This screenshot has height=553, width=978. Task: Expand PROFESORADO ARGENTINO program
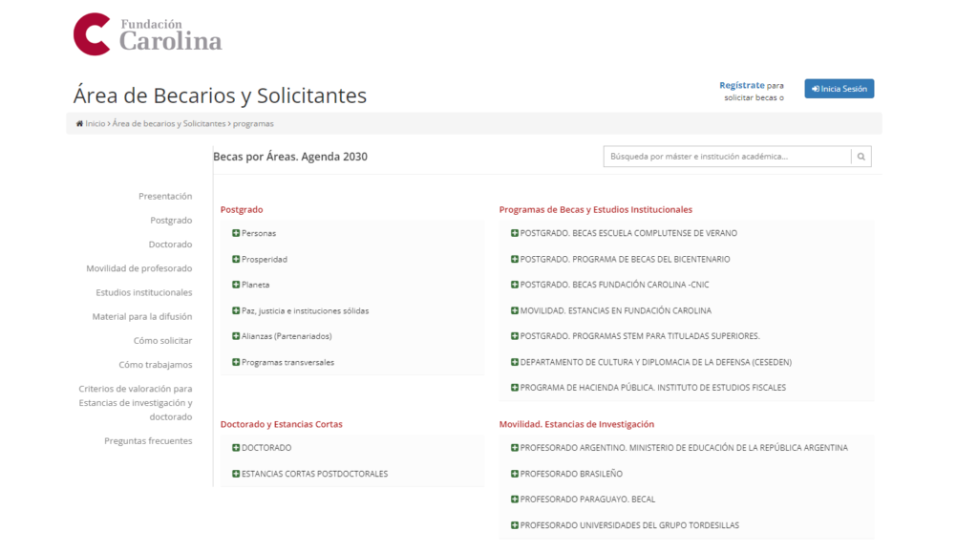click(679, 448)
